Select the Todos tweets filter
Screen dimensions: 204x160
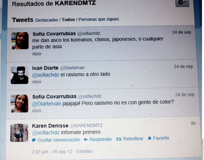68,20
